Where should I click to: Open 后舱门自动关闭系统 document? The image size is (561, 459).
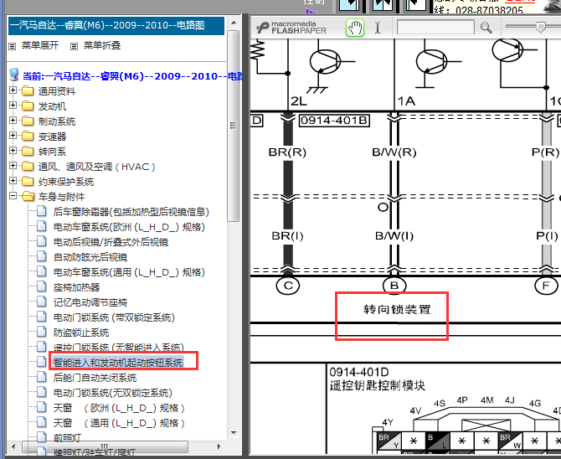(95, 378)
